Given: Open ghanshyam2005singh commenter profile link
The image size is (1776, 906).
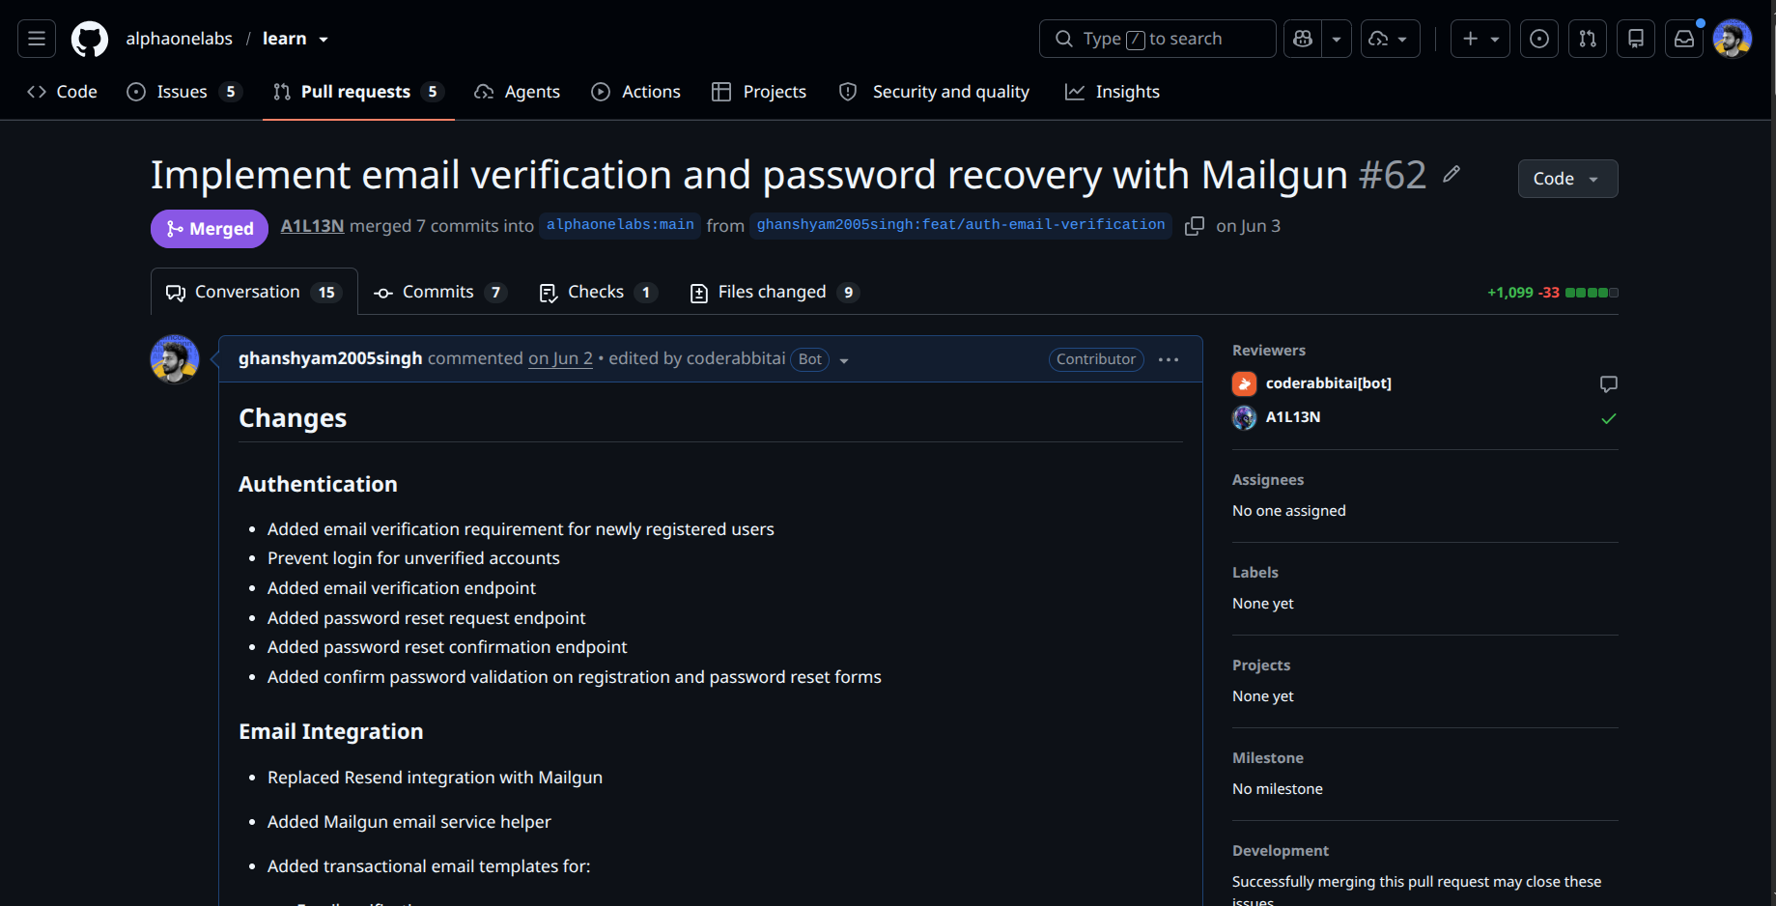Looking at the screenshot, I should (x=330, y=358).
